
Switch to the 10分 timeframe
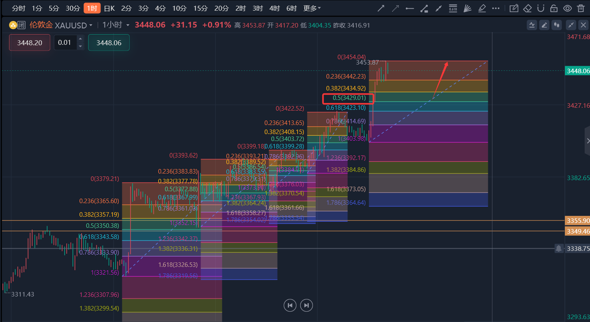point(179,8)
